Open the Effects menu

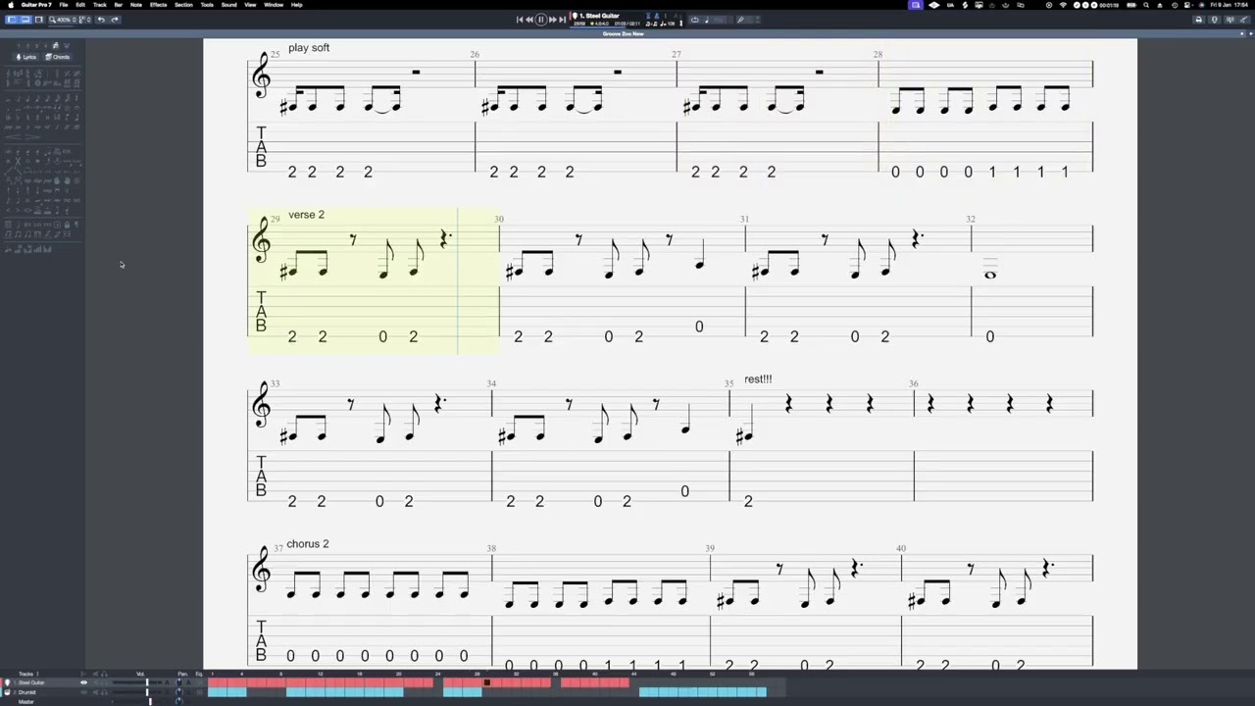point(158,5)
